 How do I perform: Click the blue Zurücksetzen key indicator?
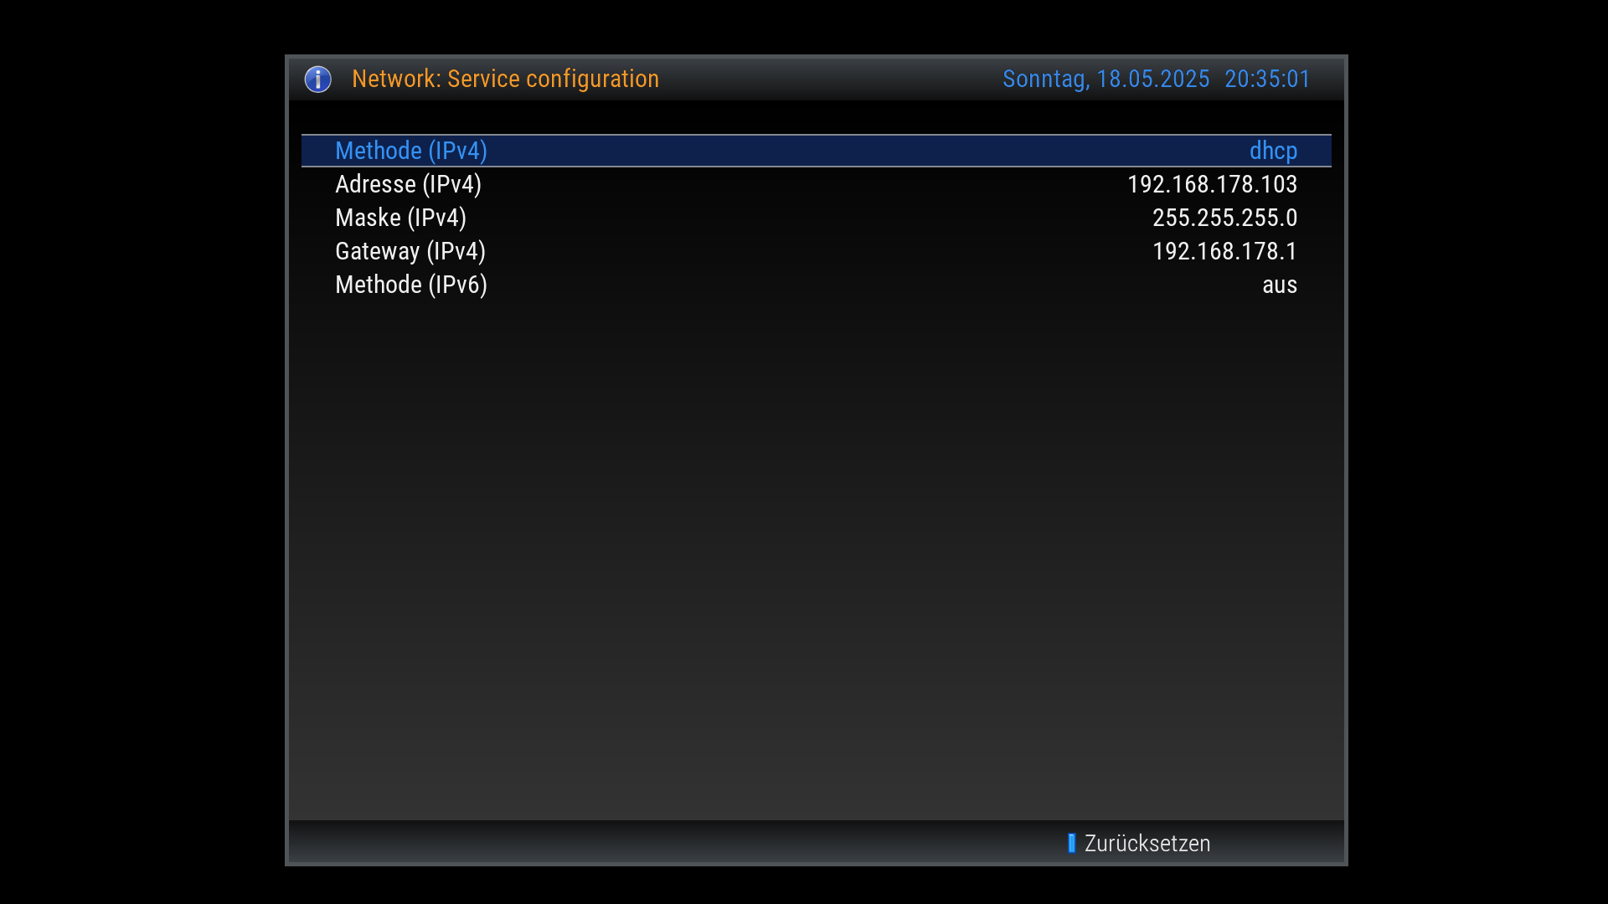tap(1071, 843)
